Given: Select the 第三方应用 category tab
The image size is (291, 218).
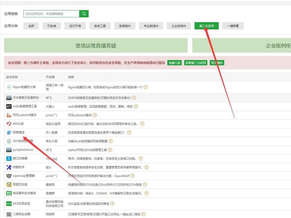Looking at the screenshot, I should pyautogui.click(x=207, y=26).
